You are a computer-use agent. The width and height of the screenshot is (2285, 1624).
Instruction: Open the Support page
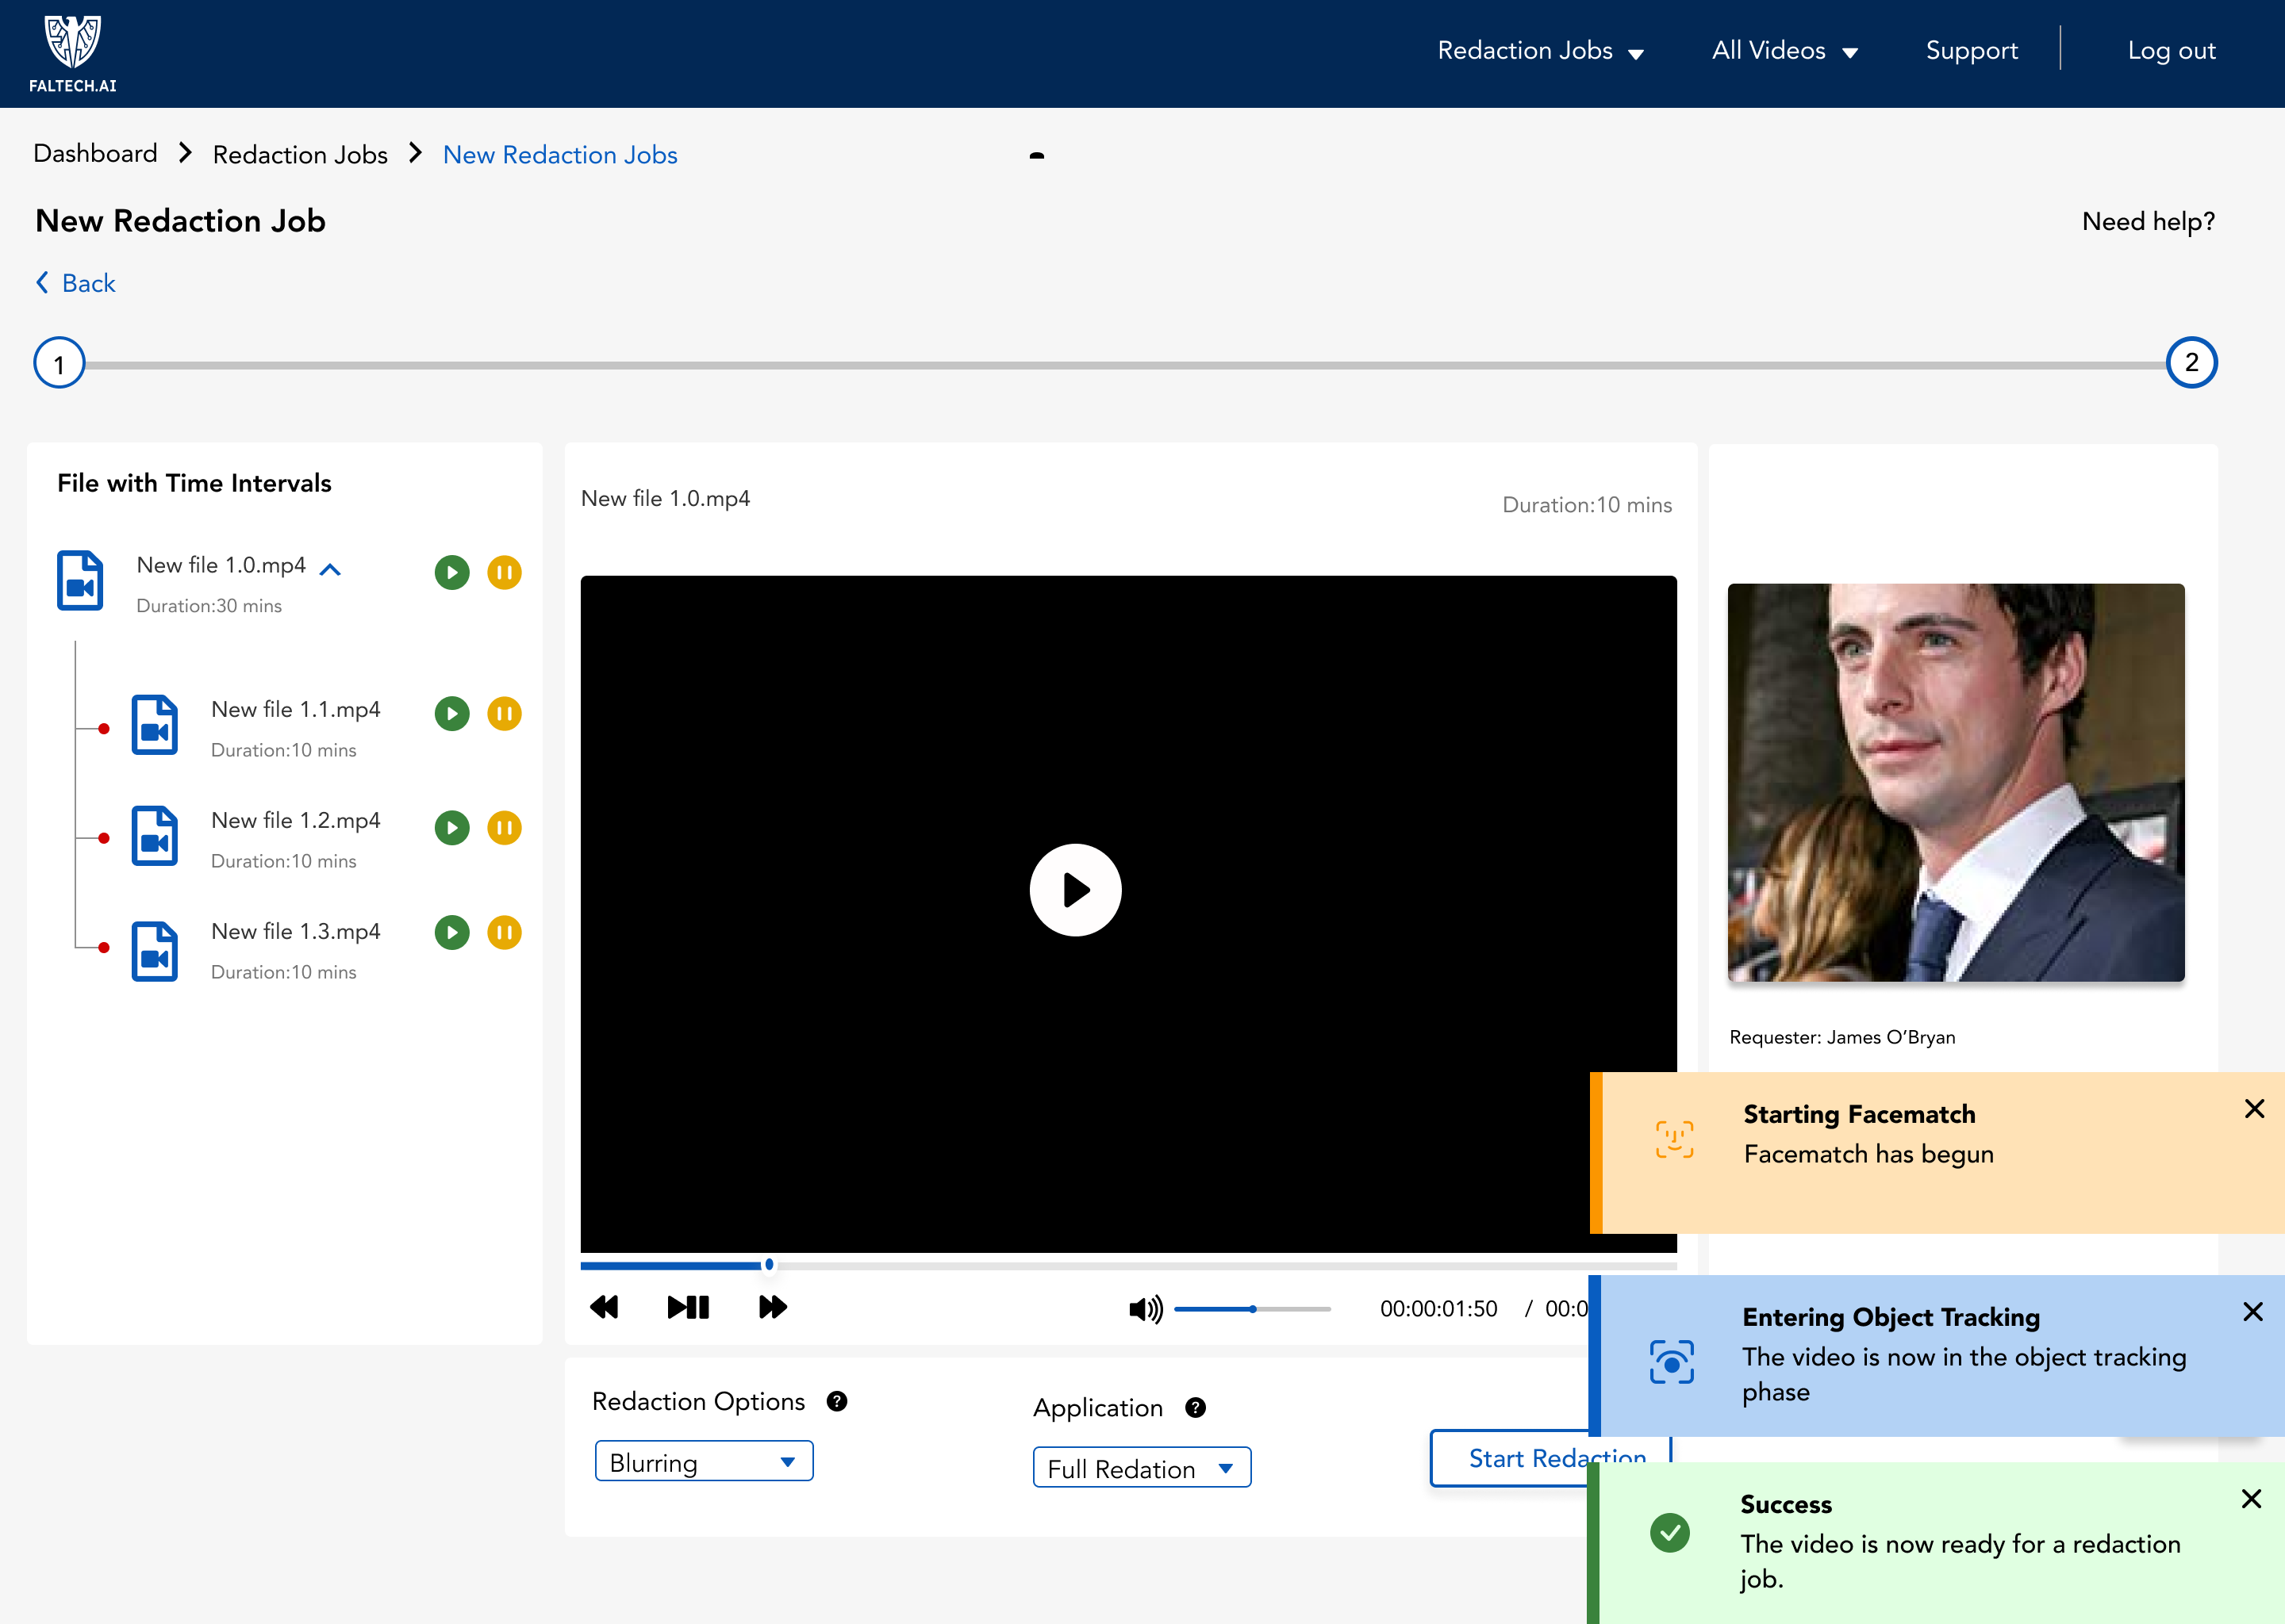click(x=1972, y=51)
